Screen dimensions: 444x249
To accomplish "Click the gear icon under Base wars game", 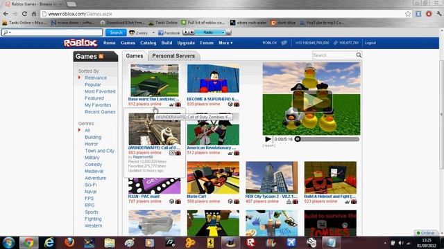I will pyautogui.click(x=178, y=104).
